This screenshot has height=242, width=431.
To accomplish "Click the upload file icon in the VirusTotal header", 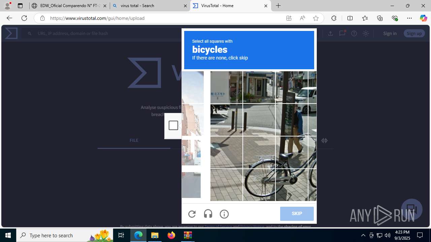I will pos(330,33).
